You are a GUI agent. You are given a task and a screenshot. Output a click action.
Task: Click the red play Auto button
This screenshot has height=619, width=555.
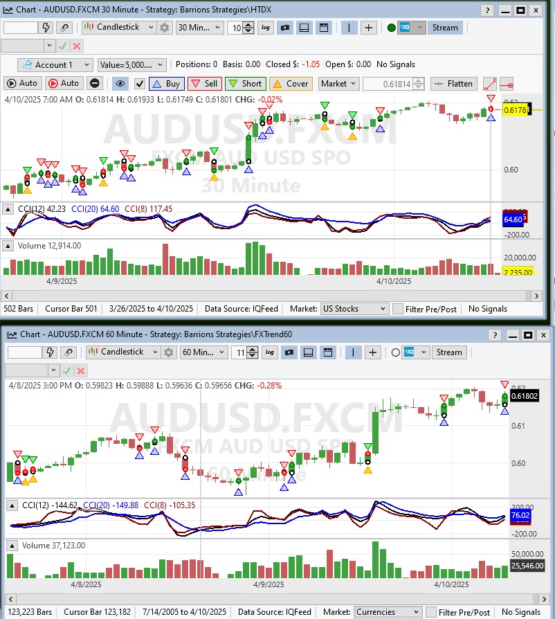pyautogui.click(x=64, y=83)
